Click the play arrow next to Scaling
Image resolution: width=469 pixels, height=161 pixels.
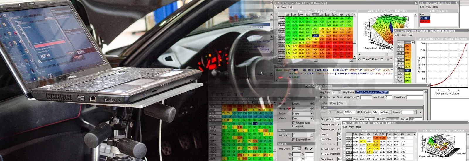point(420,112)
